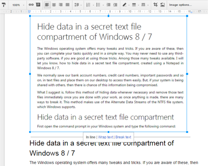
Task: Click the left indent marker on ruler
Action: [x=29, y=12]
